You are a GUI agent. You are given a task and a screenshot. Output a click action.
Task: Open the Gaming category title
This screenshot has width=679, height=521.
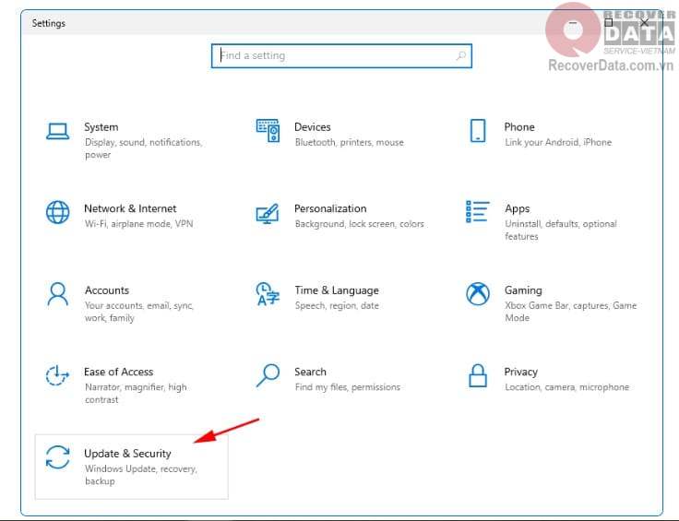pyautogui.click(x=523, y=290)
